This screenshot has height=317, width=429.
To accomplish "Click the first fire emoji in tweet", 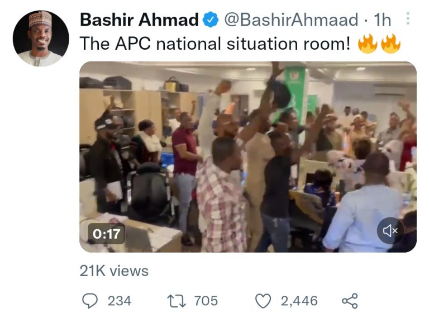I will click(367, 44).
